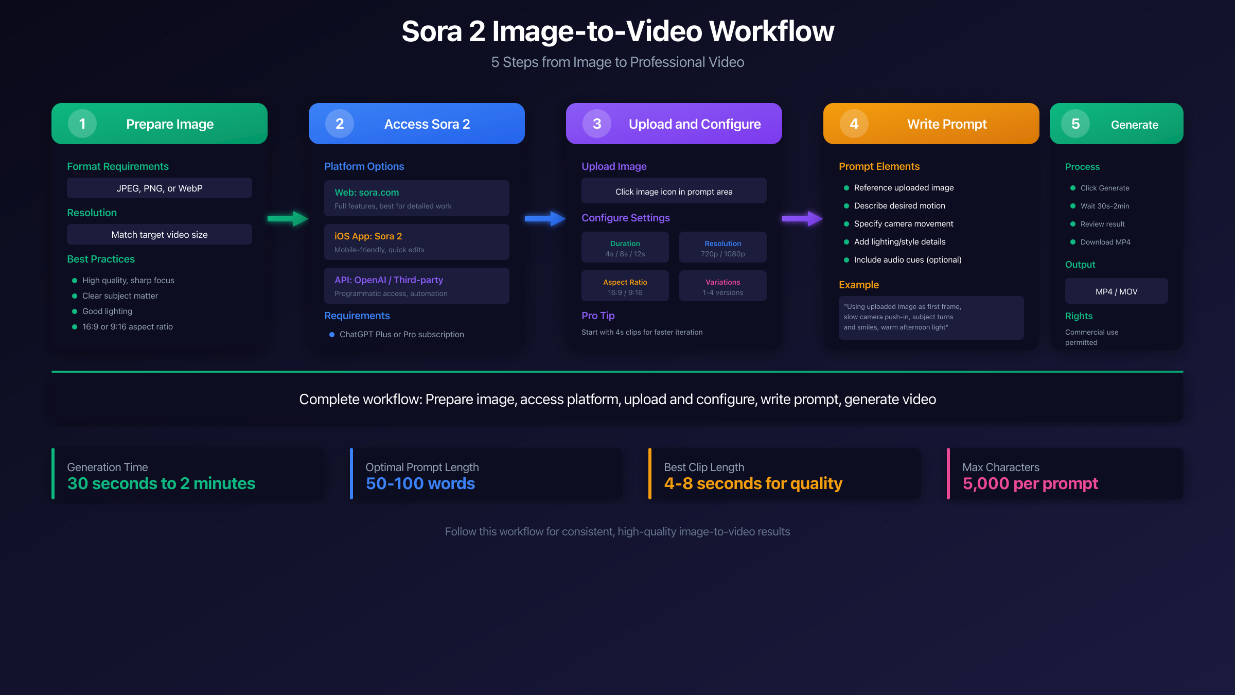This screenshot has width=1235, height=695.
Task: Expand the Aspect Ratio 16:9/9:16 option
Action: click(x=625, y=286)
